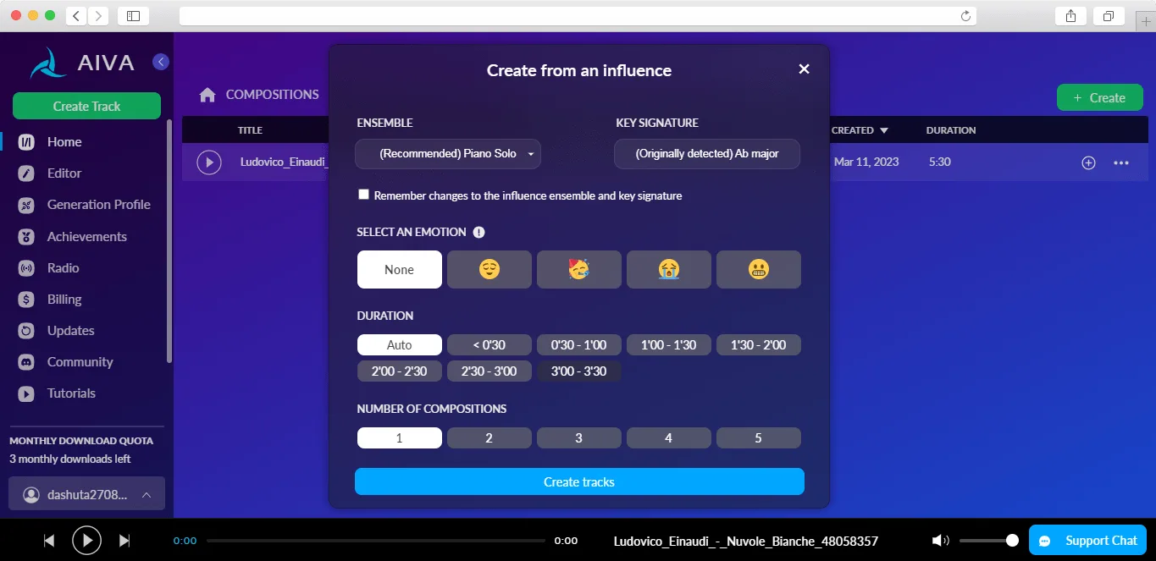Play the Ludovico Einaudi track row
The image size is (1156, 561).
(x=209, y=162)
